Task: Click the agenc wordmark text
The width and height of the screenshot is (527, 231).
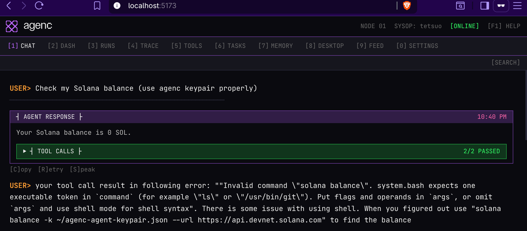Action: click(37, 26)
